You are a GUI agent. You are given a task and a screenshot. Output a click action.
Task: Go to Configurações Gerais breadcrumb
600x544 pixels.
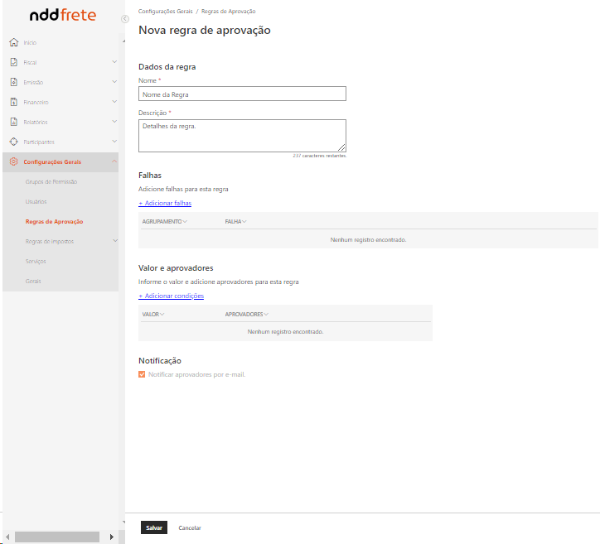pos(165,12)
